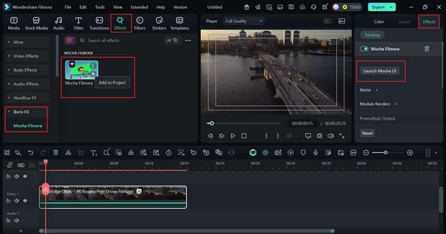Lock the Video 1 track

click(8, 201)
